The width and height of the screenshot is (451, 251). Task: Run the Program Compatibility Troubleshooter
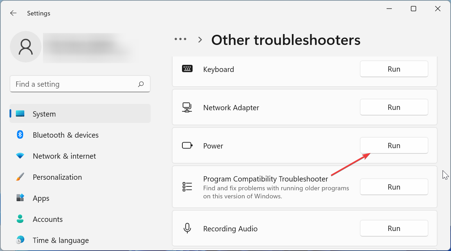[x=394, y=187]
